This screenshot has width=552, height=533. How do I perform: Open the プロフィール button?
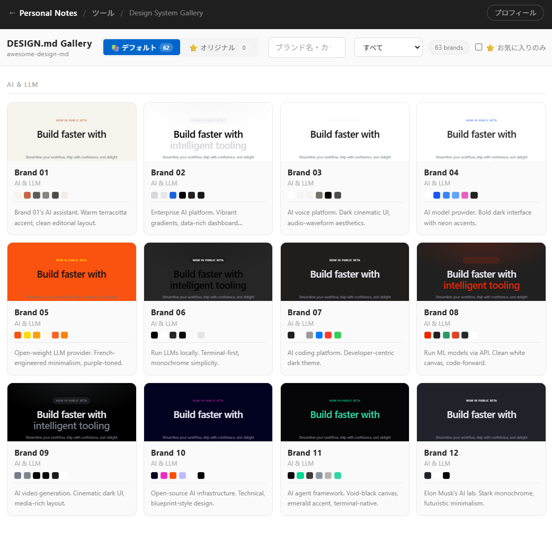tap(515, 13)
